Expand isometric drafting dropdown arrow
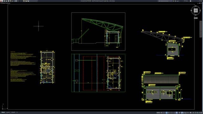203x114 pixels. [173, 113]
